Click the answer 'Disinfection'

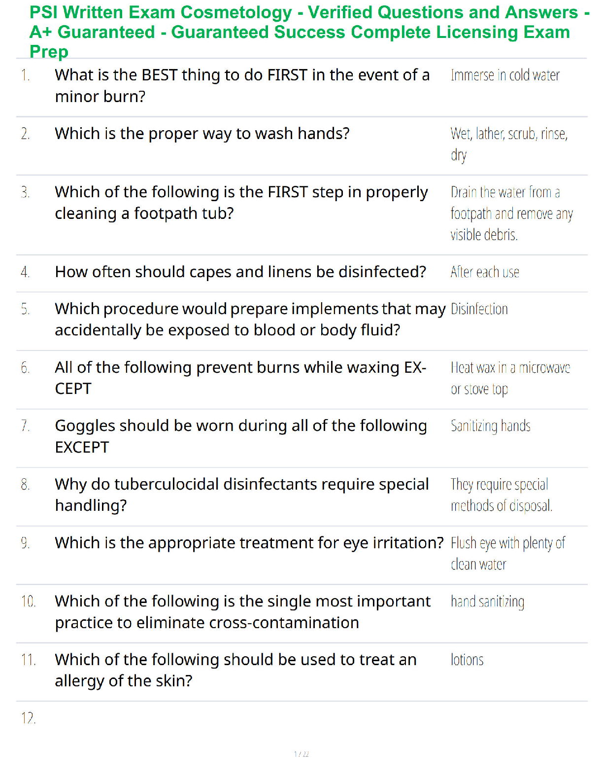click(479, 309)
